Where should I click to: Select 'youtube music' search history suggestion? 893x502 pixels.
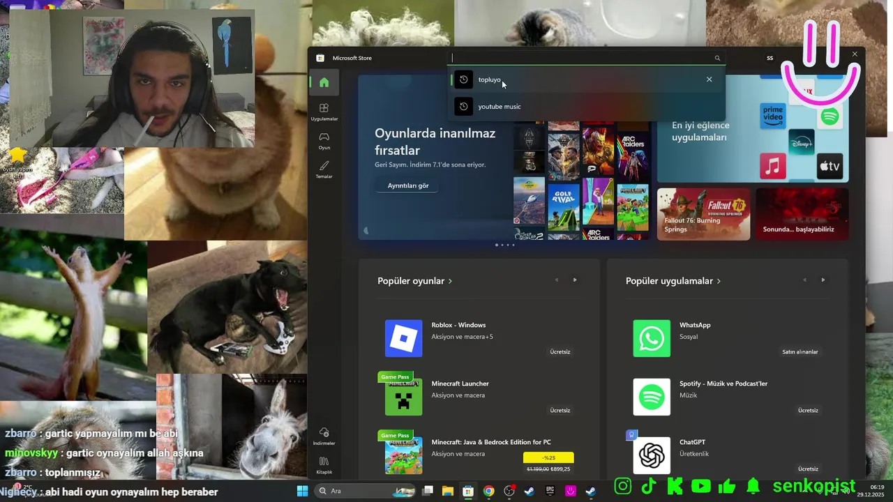pos(586,106)
